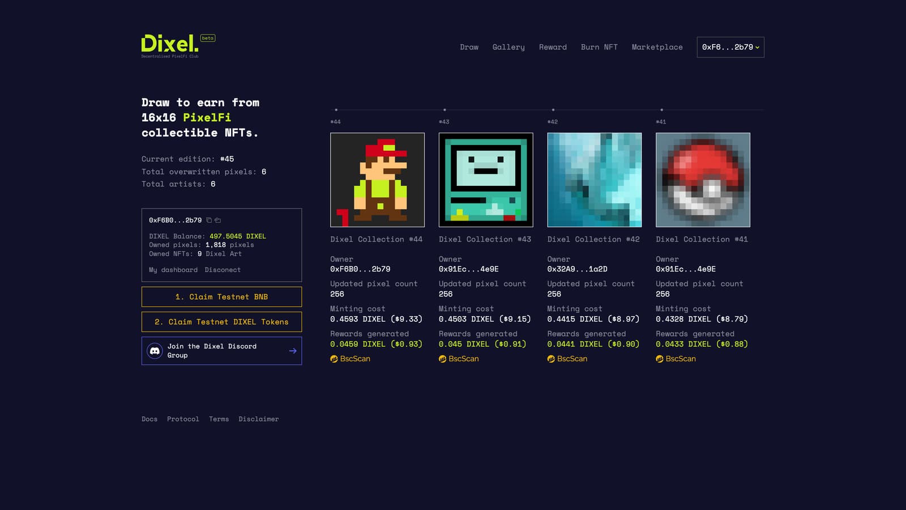Click the arrow icon on the Discord banner
The image size is (906, 510).
293,351
